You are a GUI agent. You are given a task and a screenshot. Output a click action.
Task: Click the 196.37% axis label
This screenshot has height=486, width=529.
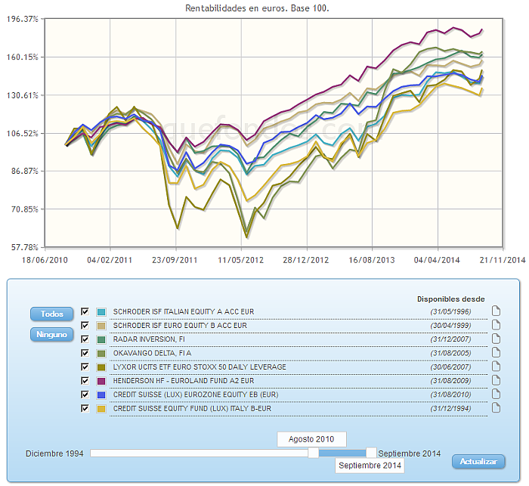click(x=22, y=19)
